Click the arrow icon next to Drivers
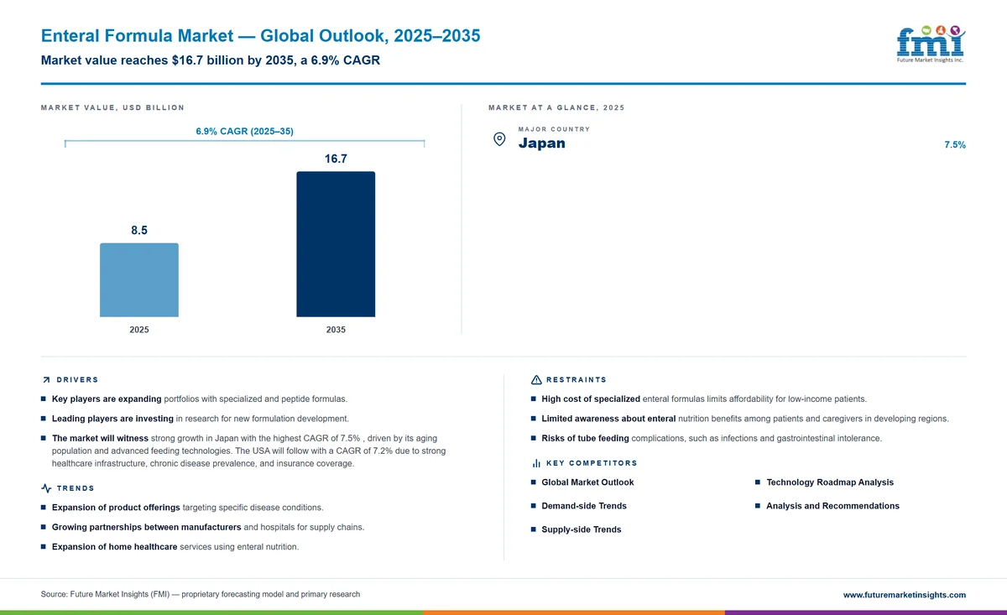The width and height of the screenshot is (1007, 615). tap(45, 380)
